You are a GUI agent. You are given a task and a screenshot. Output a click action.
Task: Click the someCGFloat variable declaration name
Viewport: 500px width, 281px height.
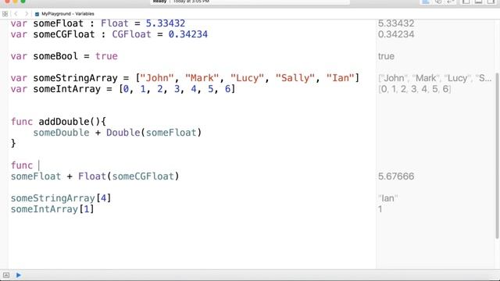[64, 34]
